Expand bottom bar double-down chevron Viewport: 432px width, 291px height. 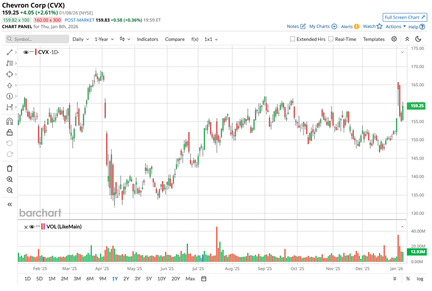(x=395, y=279)
